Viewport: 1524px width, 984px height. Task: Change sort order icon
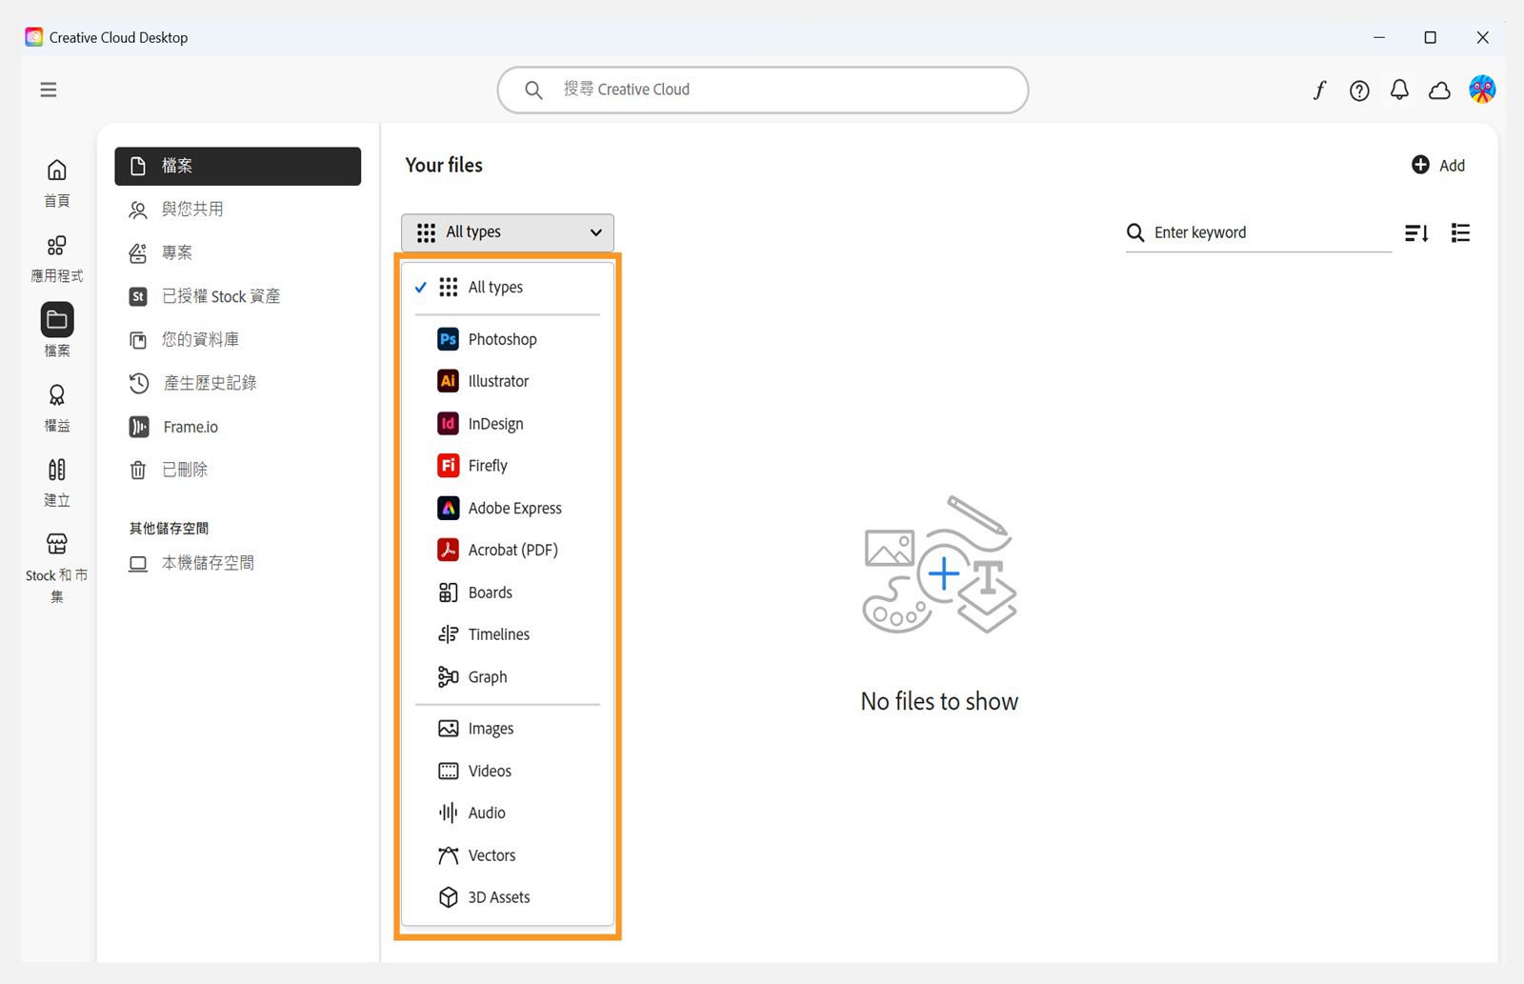pyautogui.click(x=1416, y=232)
